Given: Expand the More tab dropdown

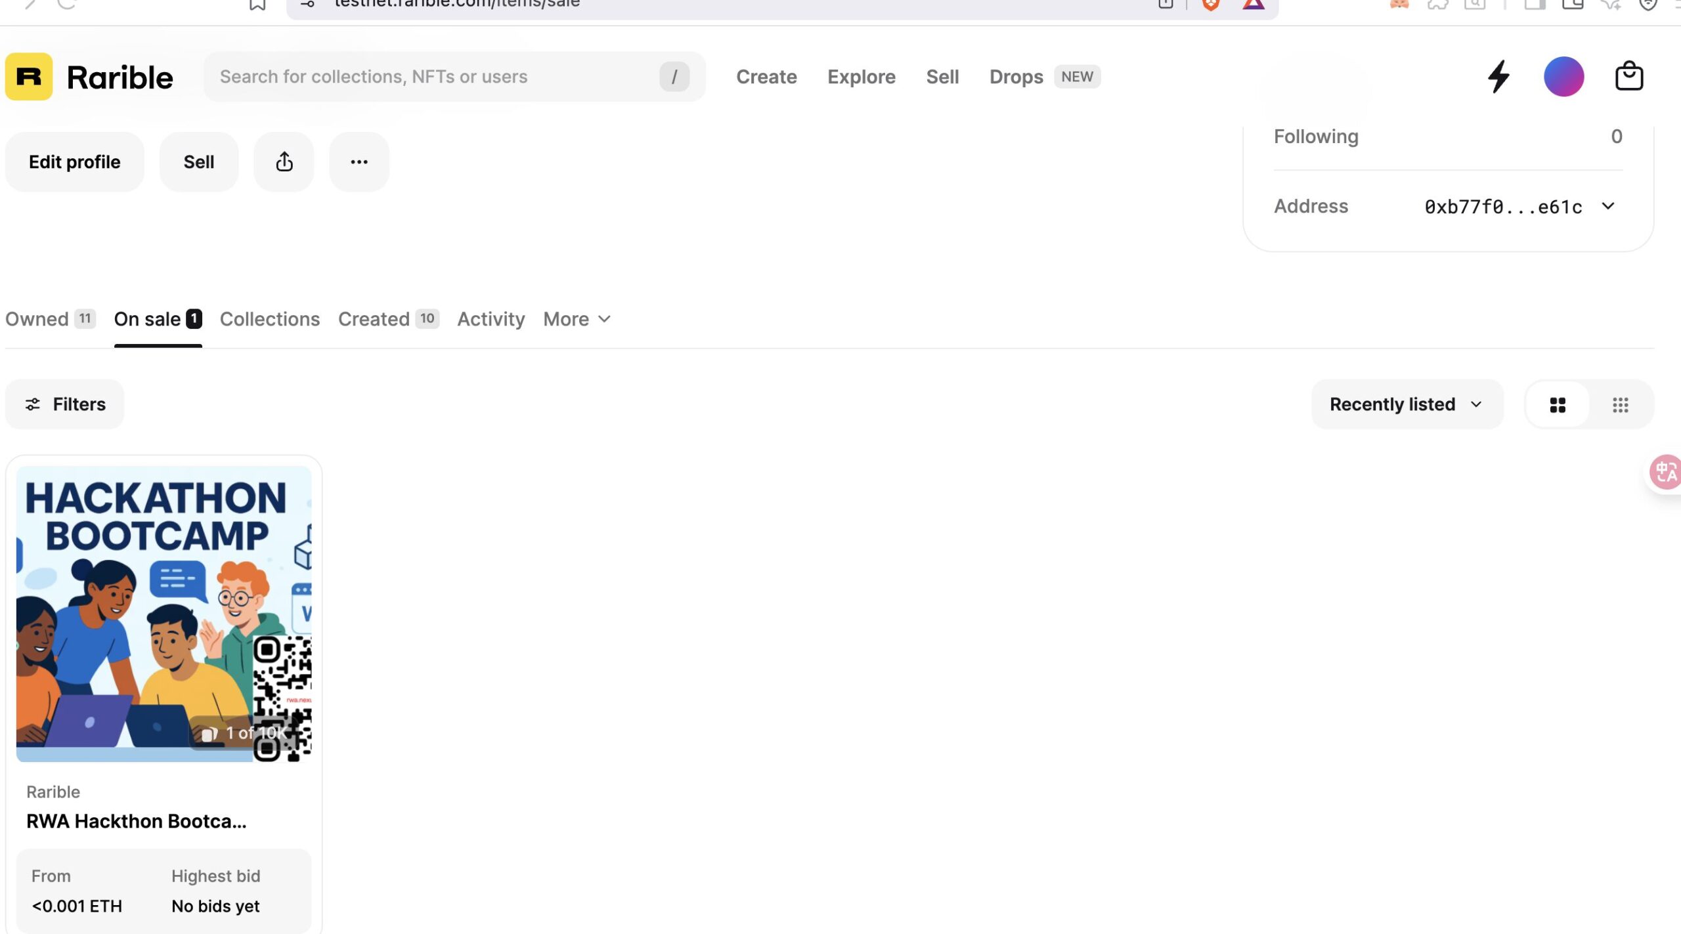Looking at the screenshot, I should click(577, 320).
